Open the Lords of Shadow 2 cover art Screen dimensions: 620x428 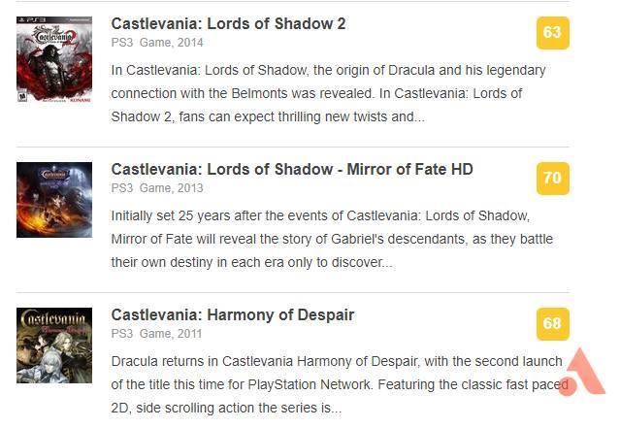click(54, 59)
